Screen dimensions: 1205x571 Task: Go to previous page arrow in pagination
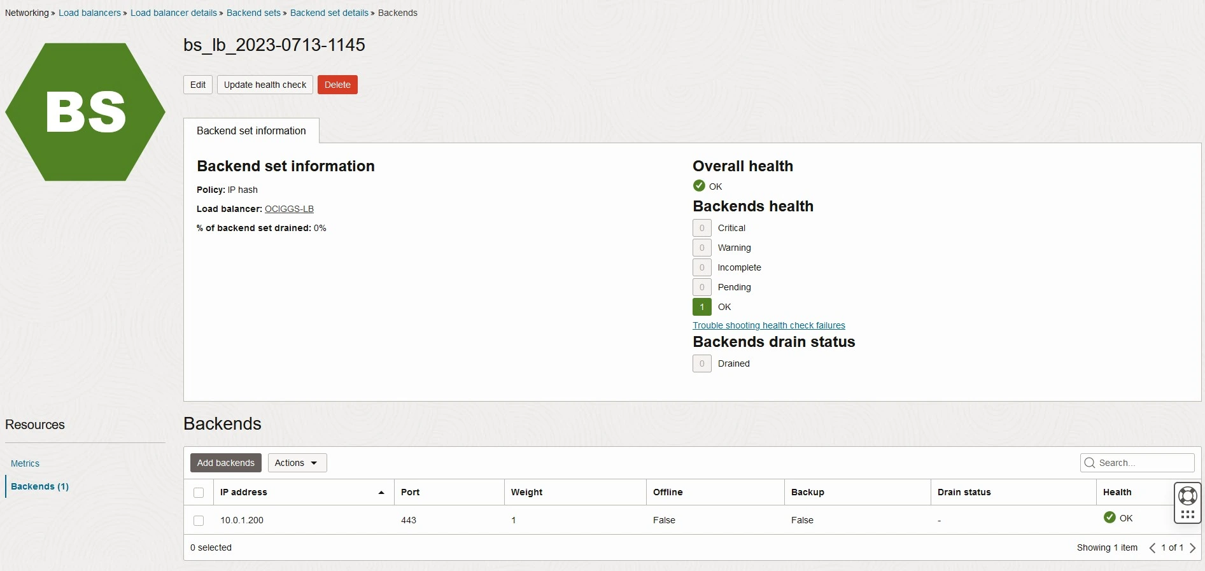[1152, 548]
